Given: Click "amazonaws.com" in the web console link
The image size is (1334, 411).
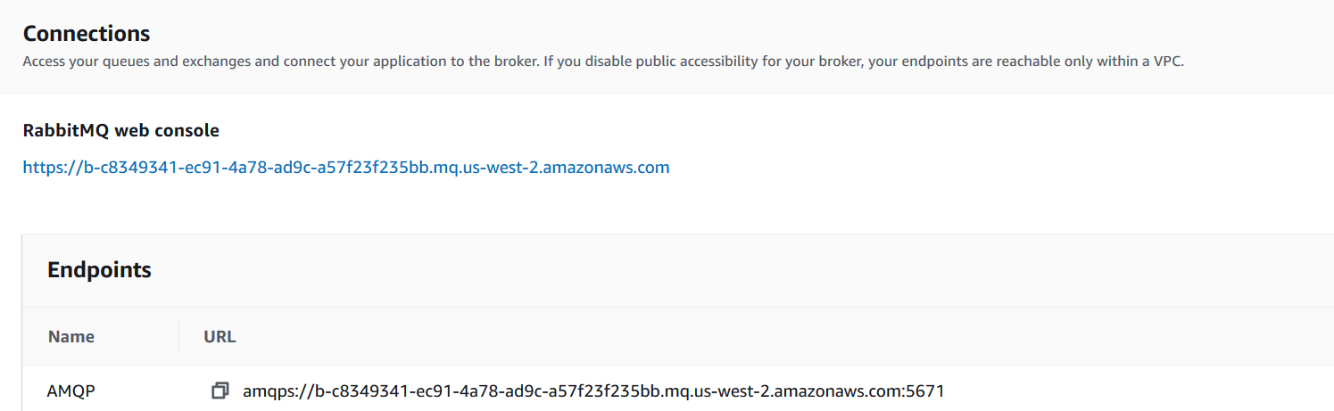Looking at the screenshot, I should (617, 167).
